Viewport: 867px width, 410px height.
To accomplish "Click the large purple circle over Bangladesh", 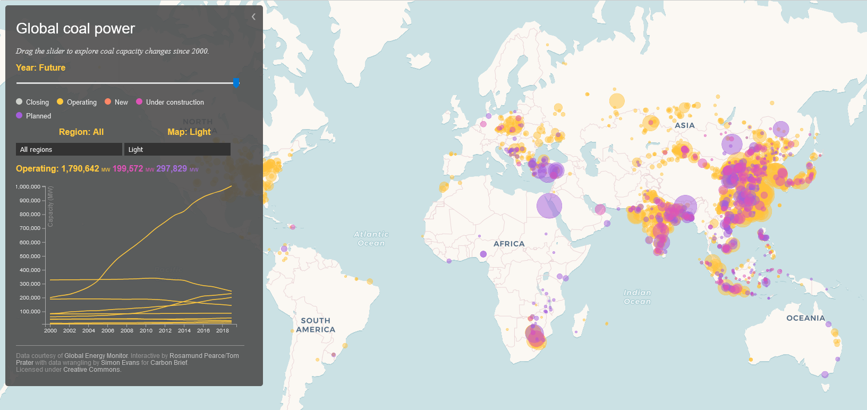I will pyautogui.click(x=685, y=207).
